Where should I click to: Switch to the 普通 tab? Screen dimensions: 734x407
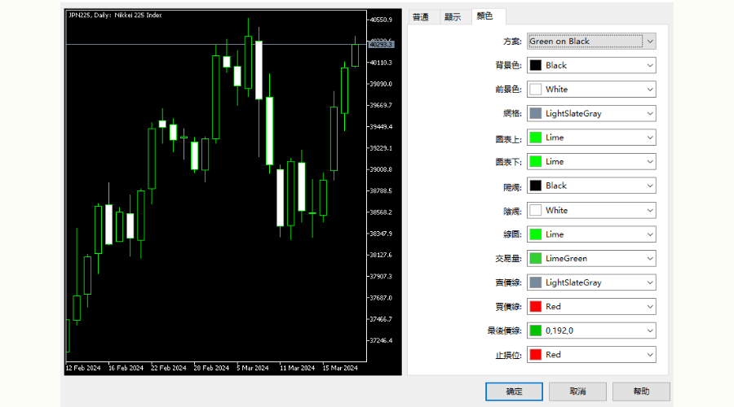coord(421,17)
